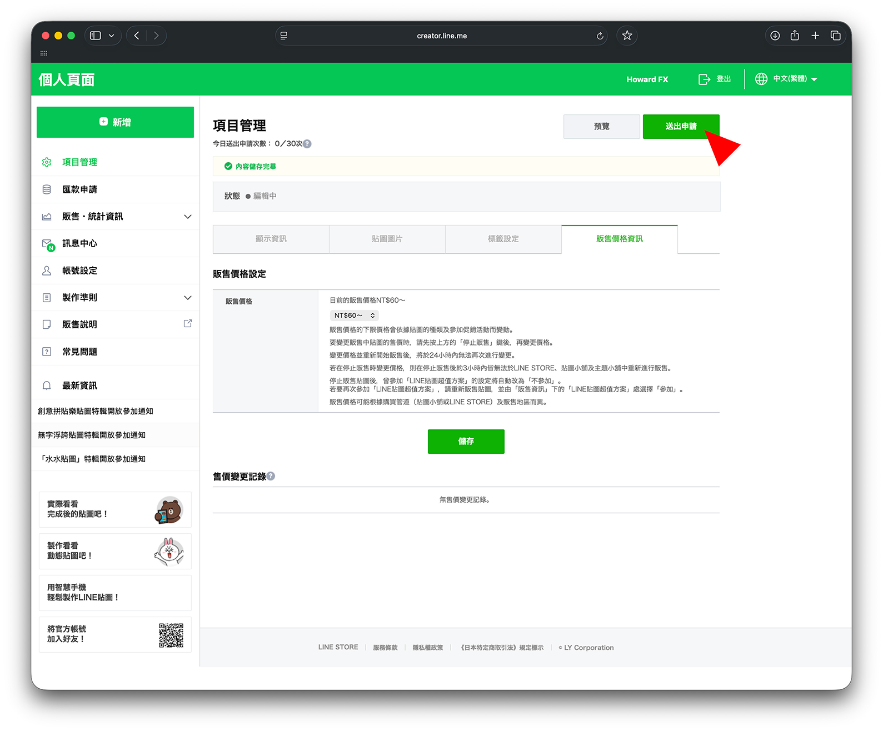Click the 內容儲存完畢 notification text
This screenshot has height=731, width=883.
coord(256,167)
